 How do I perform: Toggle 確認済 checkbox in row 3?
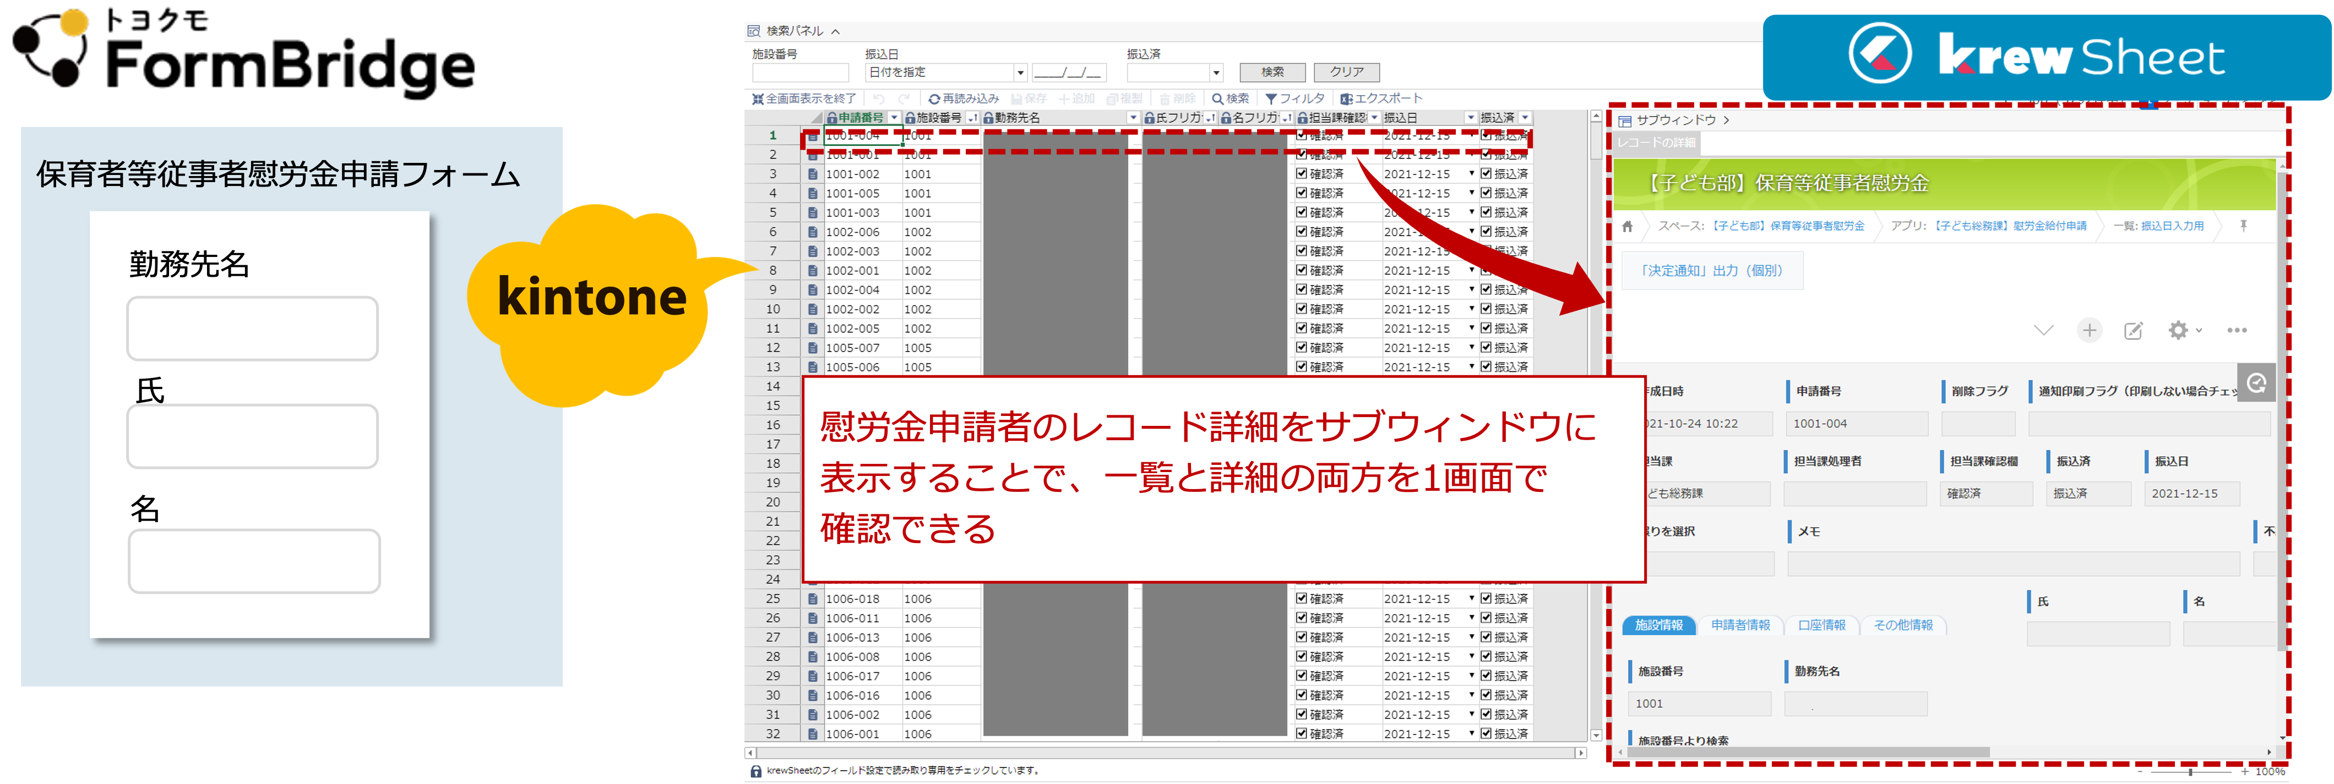(x=1302, y=174)
